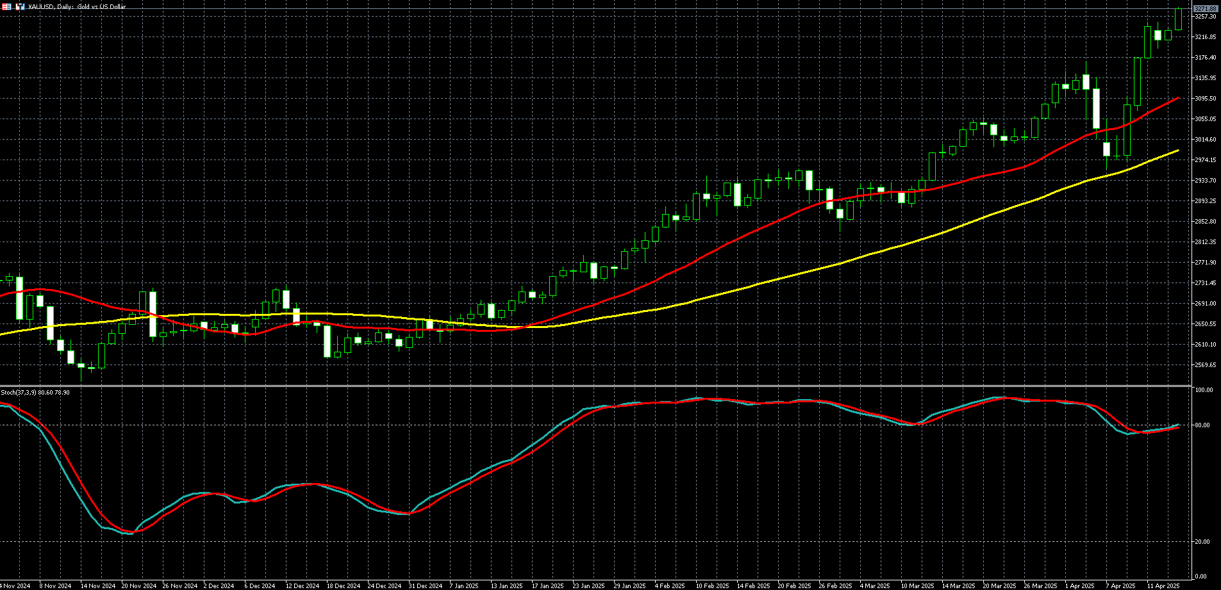
Task: Click the 2852.80 price axis label
Action: pyautogui.click(x=1206, y=222)
